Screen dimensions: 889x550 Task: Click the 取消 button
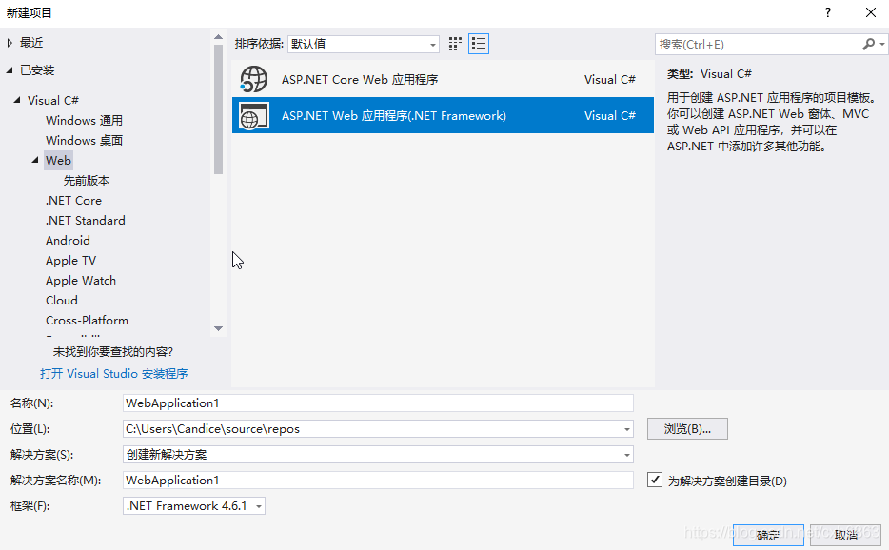[x=845, y=535]
